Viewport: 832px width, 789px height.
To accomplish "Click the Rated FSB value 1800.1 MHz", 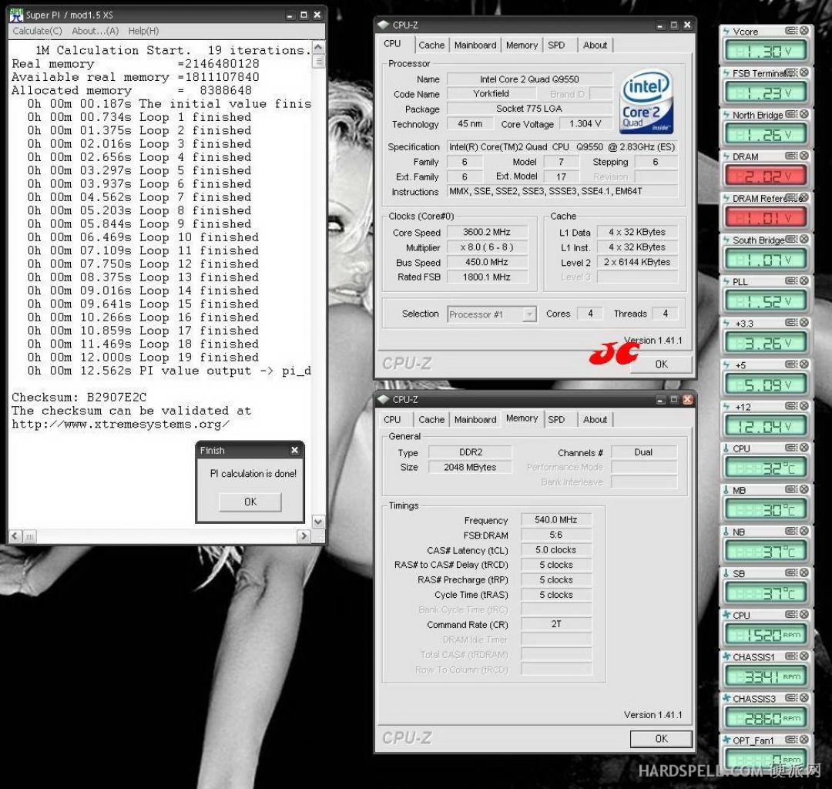I will 487,277.
